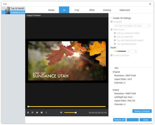Choose Side by Side (Full) mode
Screen dimensions: 155x125
[115, 37]
